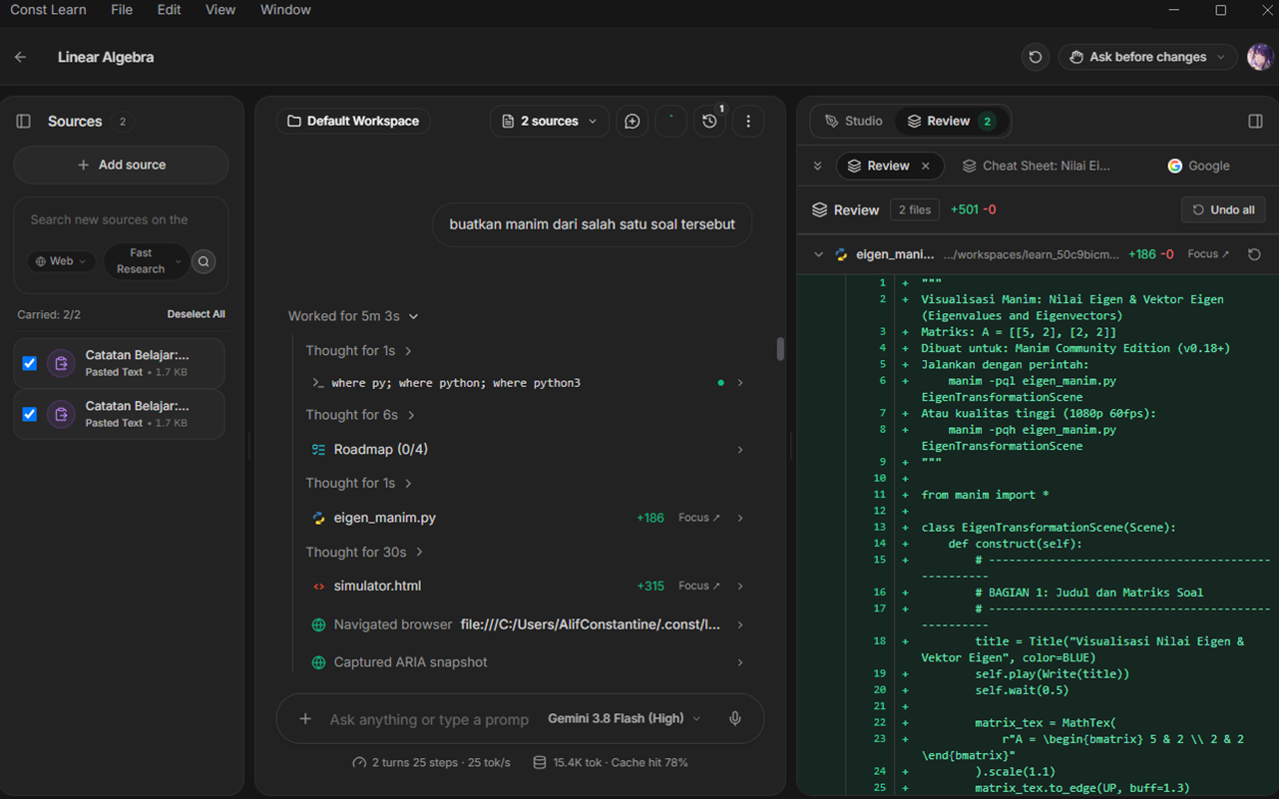Open the Cheat Sheet: Nilai Ei... tab

tap(1036, 166)
